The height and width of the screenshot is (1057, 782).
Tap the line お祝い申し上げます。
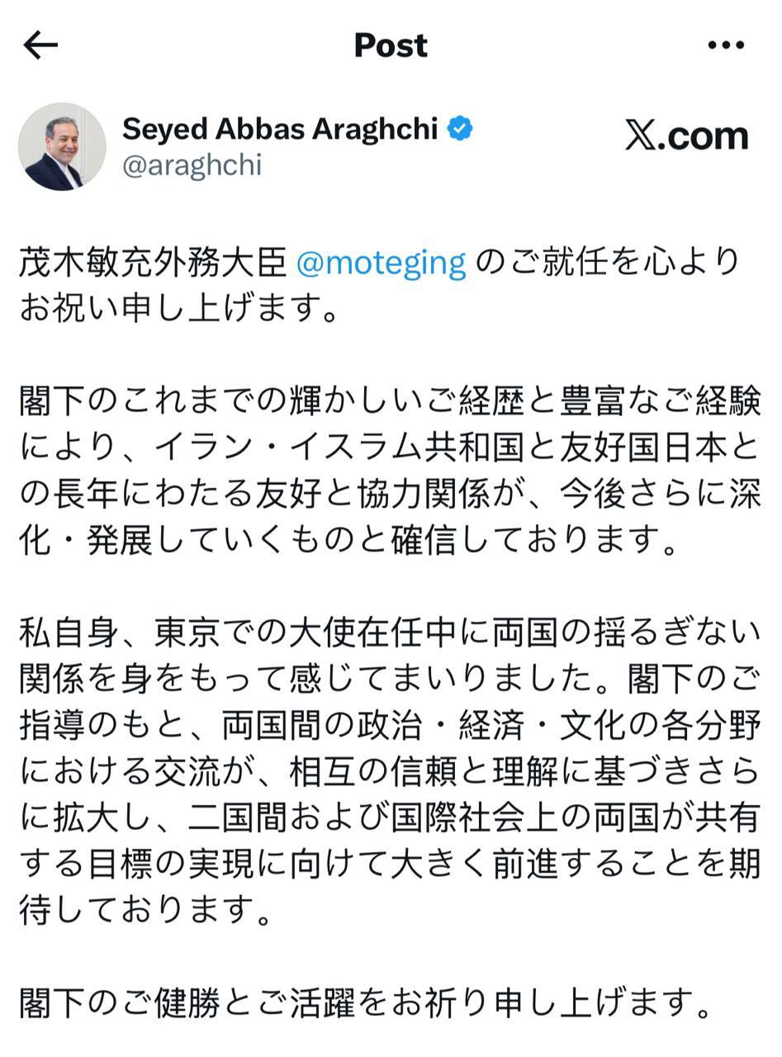click(179, 309)
